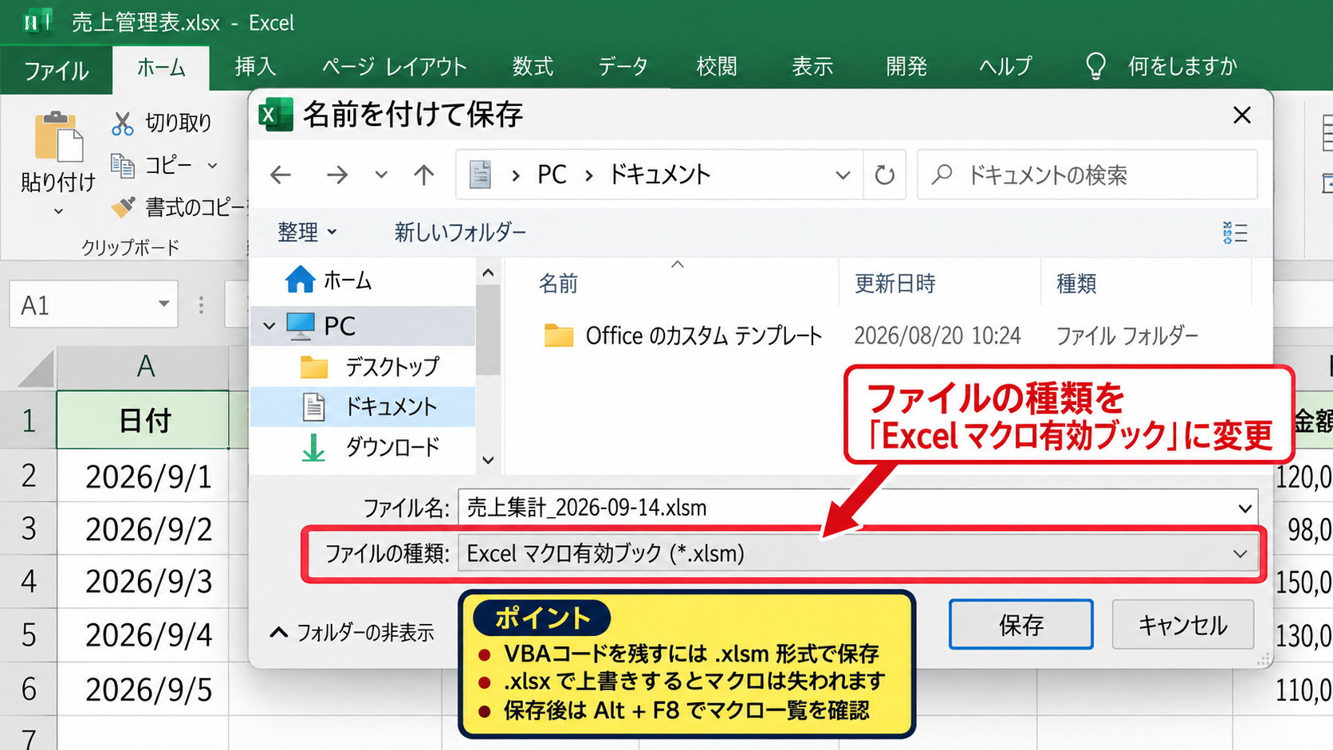Click the lightbulb Tell Me icon

point(1096,66)
